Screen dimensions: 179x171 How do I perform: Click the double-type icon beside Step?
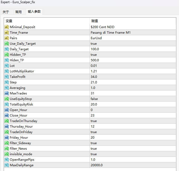(x=7, y=82)
